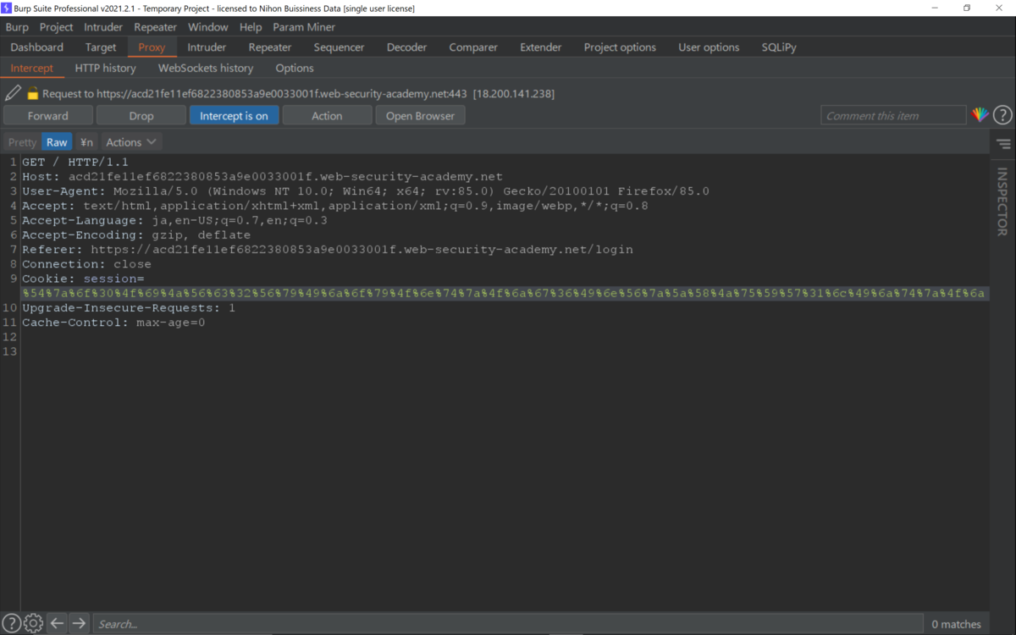
Task: Forward the intercepted request
Action: tap(47, 115)
